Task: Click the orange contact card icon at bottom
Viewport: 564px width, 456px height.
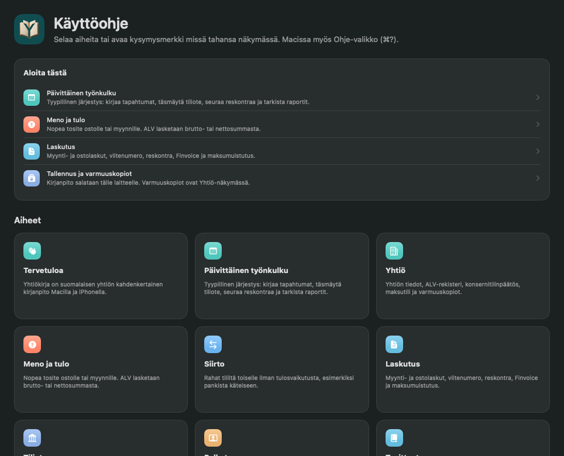Action: coord(213,438)
